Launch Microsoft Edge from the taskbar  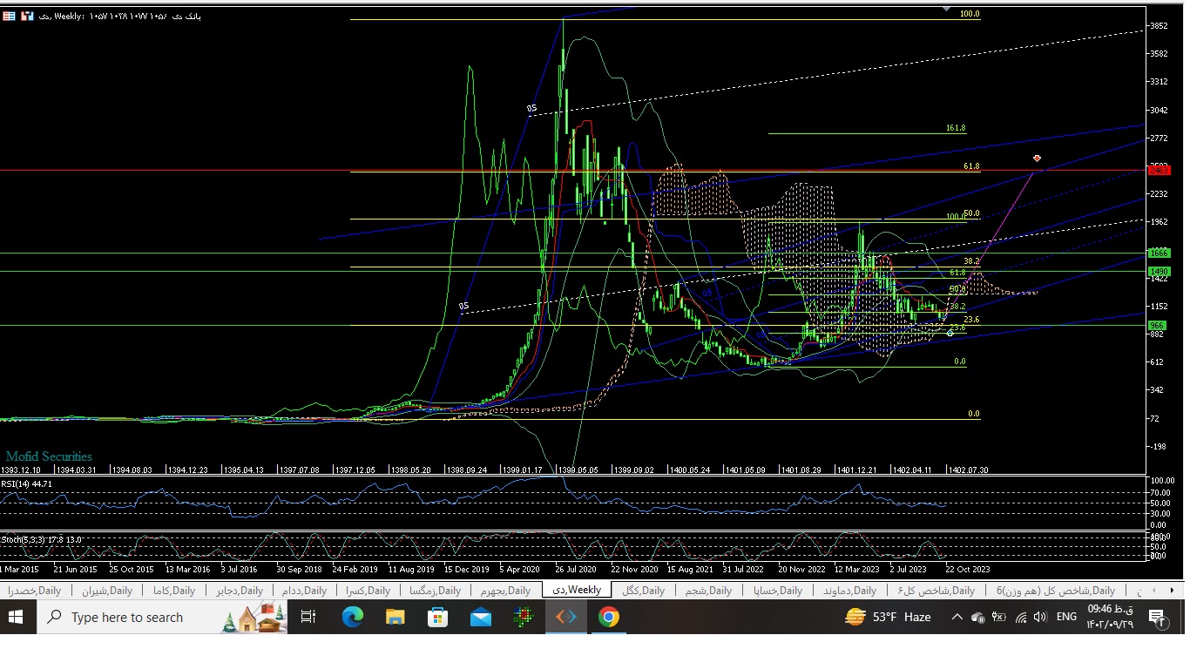pos(352,617)
